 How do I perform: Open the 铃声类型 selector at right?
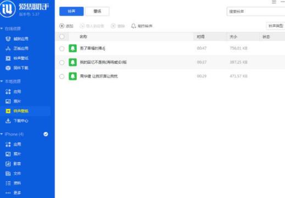click(x=276, y=26)
